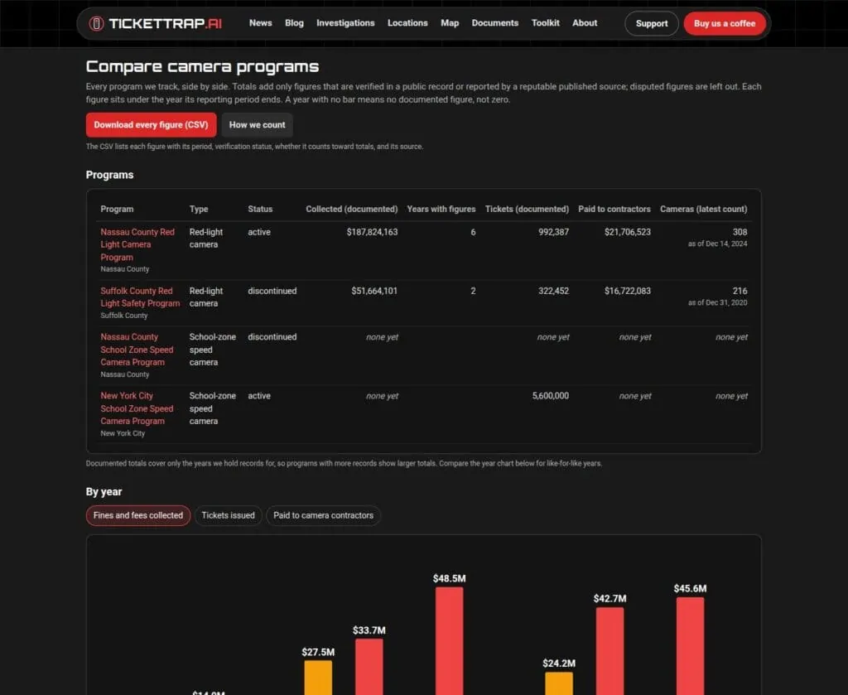Open Nassau County School Zone Speed Camera link
The image size is (848, 695).
click(137, 350)
